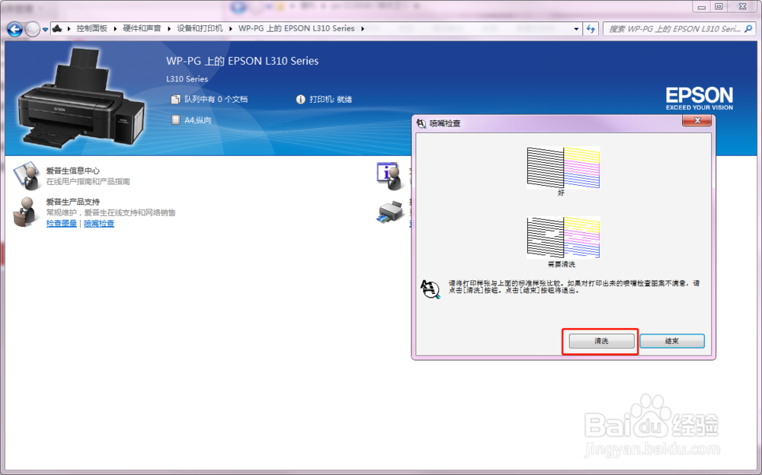Screen dimensions: 762x475
Task: Minimize the control panel window
Action: click(x=702, y=8)
